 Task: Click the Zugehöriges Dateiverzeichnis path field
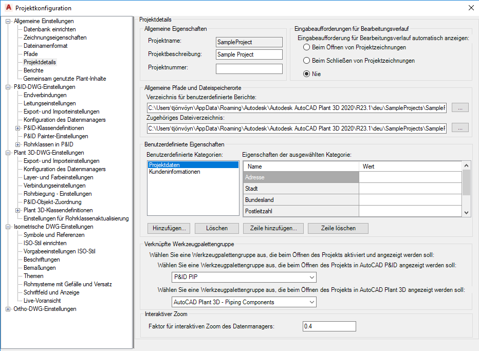pyautogui.click(x=297, y=128)
